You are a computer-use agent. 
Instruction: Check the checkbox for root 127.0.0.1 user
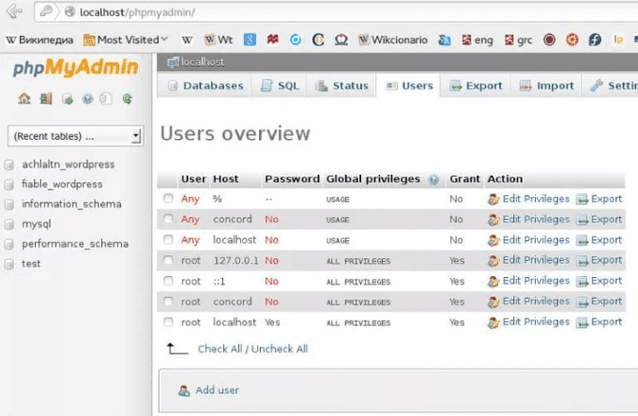(169, 261)
